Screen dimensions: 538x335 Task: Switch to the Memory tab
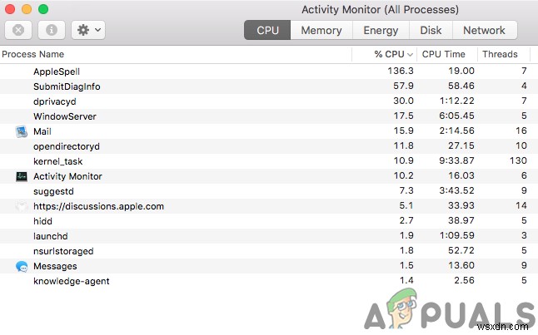coord(321,30)
